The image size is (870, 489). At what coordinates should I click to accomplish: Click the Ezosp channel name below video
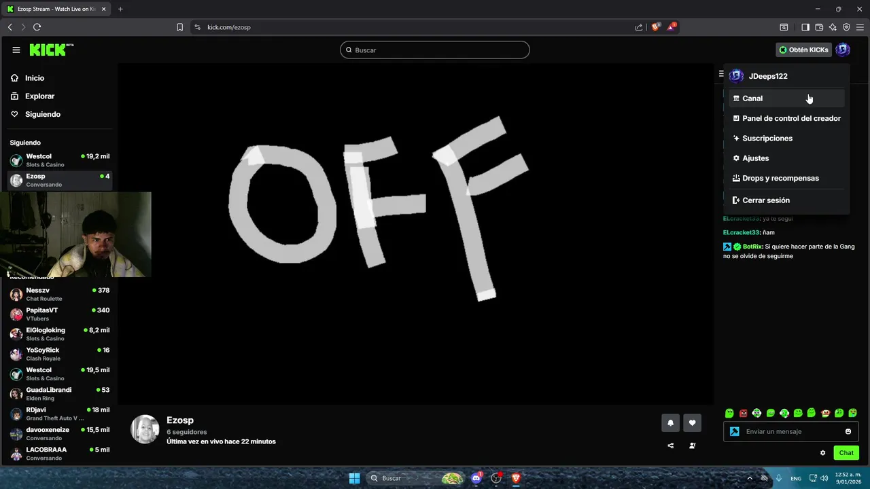coord(180,420)
